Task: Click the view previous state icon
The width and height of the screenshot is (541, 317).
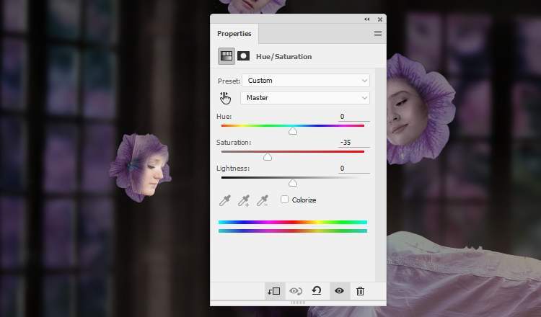Action: (296, 291)
